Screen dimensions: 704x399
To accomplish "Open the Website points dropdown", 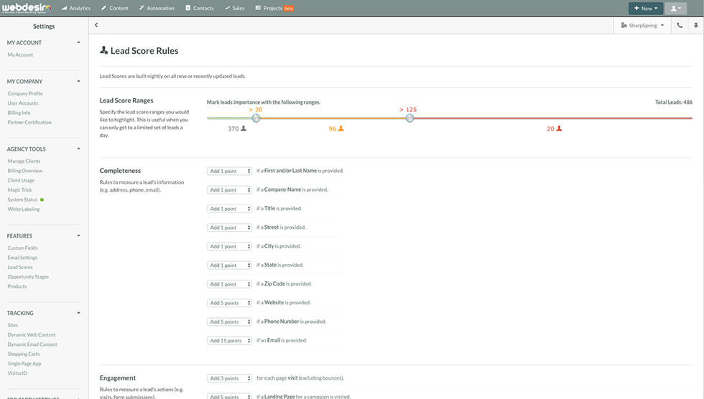I will click(x=229, y=303).
